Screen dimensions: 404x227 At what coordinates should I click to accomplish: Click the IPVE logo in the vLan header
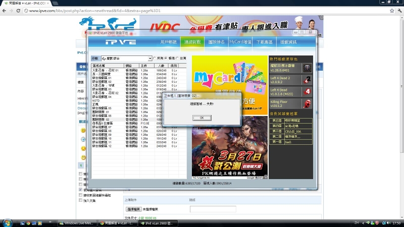[121, 42]
